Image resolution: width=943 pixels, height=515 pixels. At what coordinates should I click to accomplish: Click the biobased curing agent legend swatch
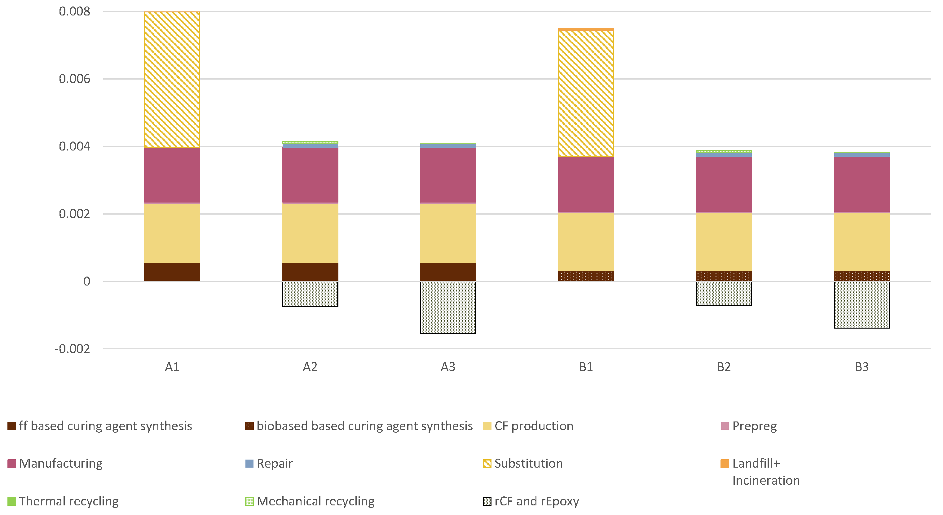249,426
